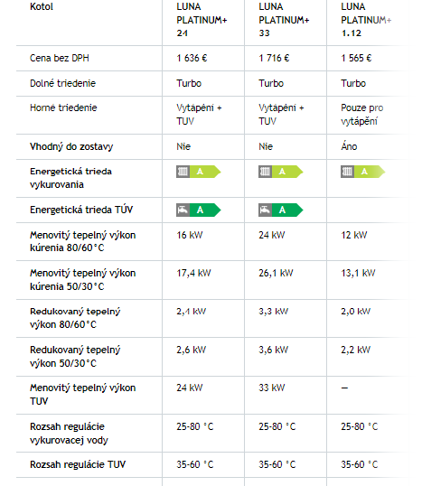
Task: Click heating energy class A badge for LUNA PLATINUM+ 1.12
Action: (362, 172)
